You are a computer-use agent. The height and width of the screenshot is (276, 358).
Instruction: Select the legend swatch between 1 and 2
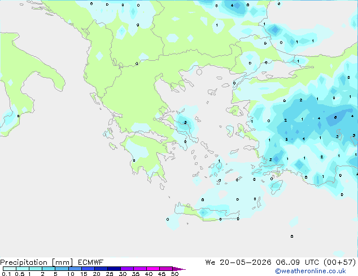click(x=36, y=269)
